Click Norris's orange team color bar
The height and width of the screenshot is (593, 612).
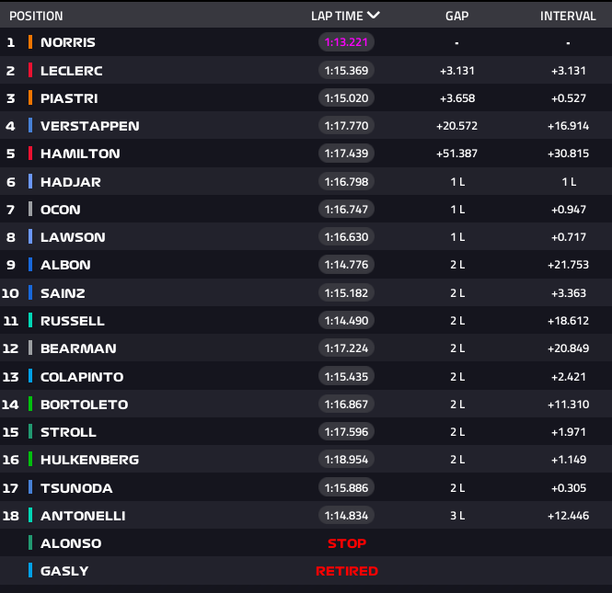(30, 42)
